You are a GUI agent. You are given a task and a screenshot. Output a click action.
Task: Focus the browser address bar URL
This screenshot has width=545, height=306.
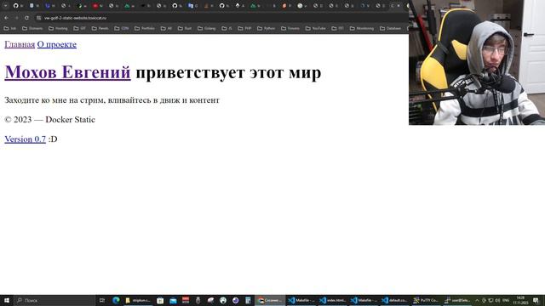tap(75, 18)
